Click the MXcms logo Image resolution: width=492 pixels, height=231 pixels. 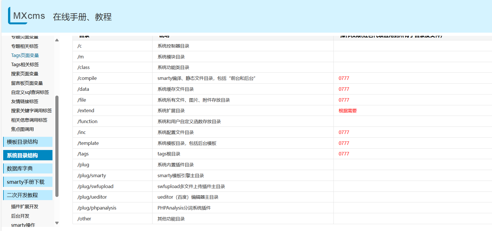coord(27,16)
